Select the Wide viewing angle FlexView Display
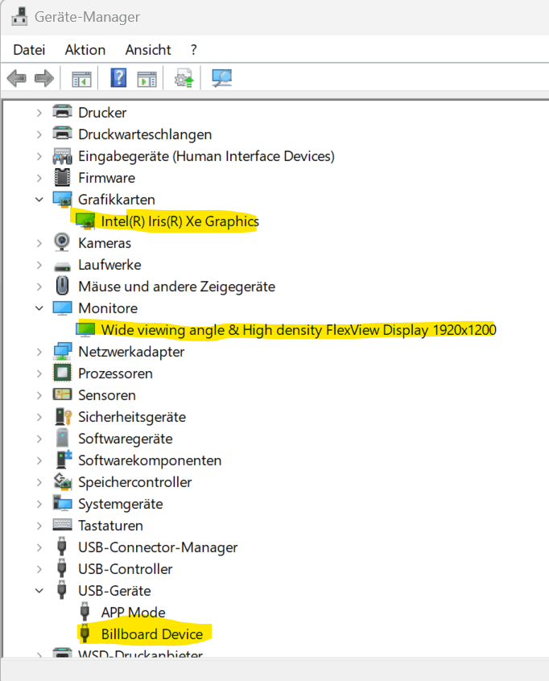The height and width of the screenshot is (681, 549). click(299, 330)
